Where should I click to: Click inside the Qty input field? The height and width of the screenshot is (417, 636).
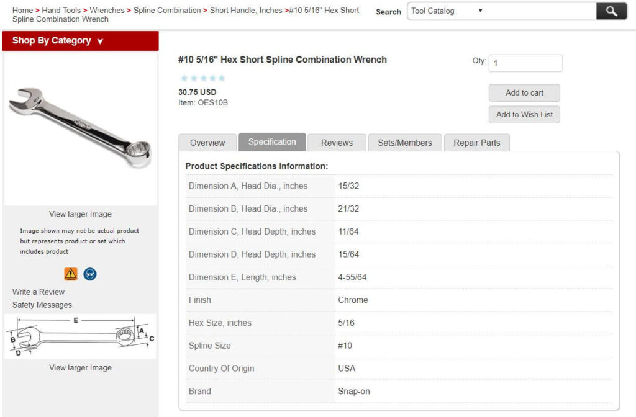[x=525, y=63]
